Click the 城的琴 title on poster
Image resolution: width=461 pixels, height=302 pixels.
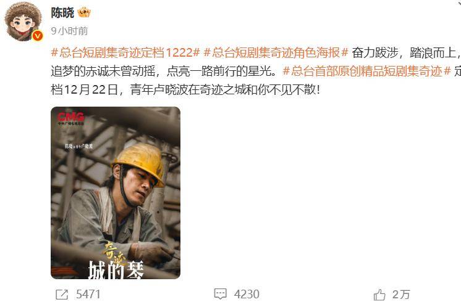116,269
